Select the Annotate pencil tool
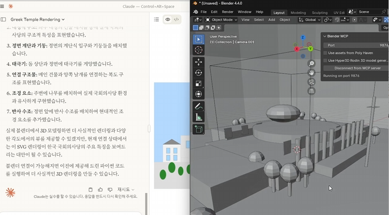Viewport: 389px width, 215px height. [199, 106]
